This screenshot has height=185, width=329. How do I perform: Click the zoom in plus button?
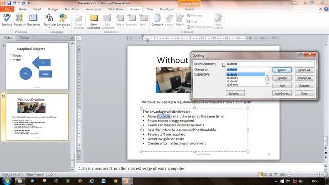tap(319, 175)
